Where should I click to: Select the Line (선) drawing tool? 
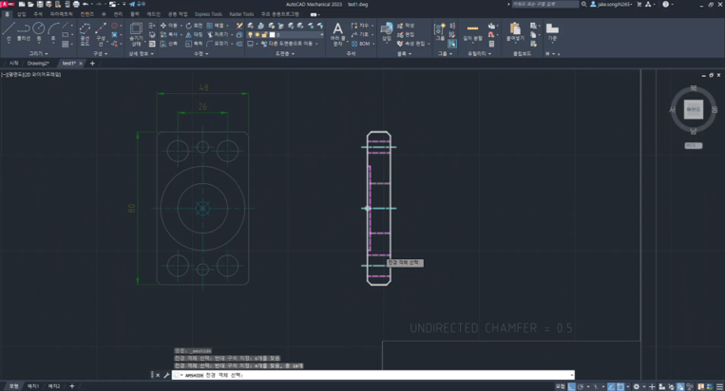click(x=9, y=32)
